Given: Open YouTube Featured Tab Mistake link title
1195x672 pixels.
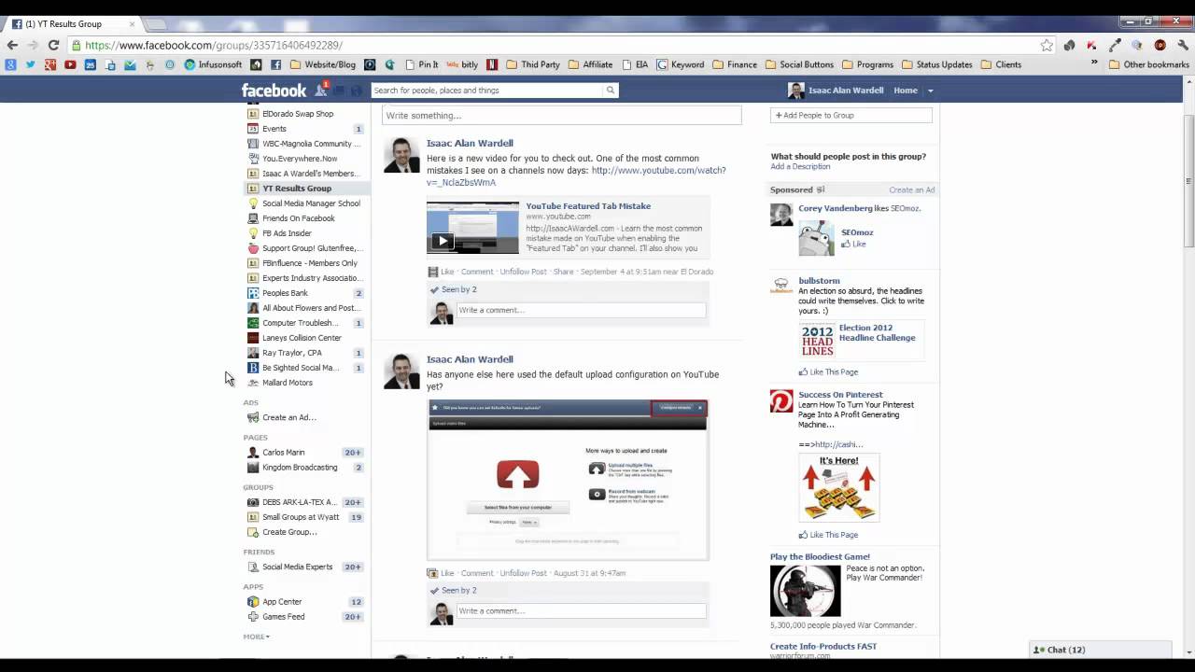Looking at the screenshot, I should click(x=588, y=206).
